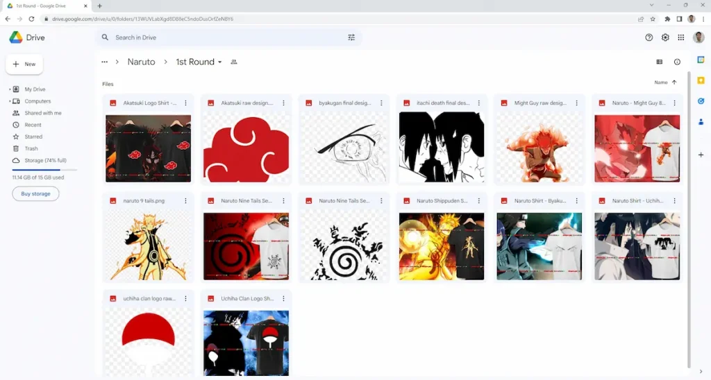
Task: Select Naruto Shippuden shirt thumbnail
Action: tap(442, 246)
